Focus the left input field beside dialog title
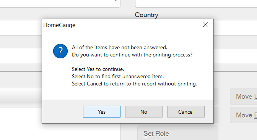Screen dimensions: 257x140 pos(21,28)
